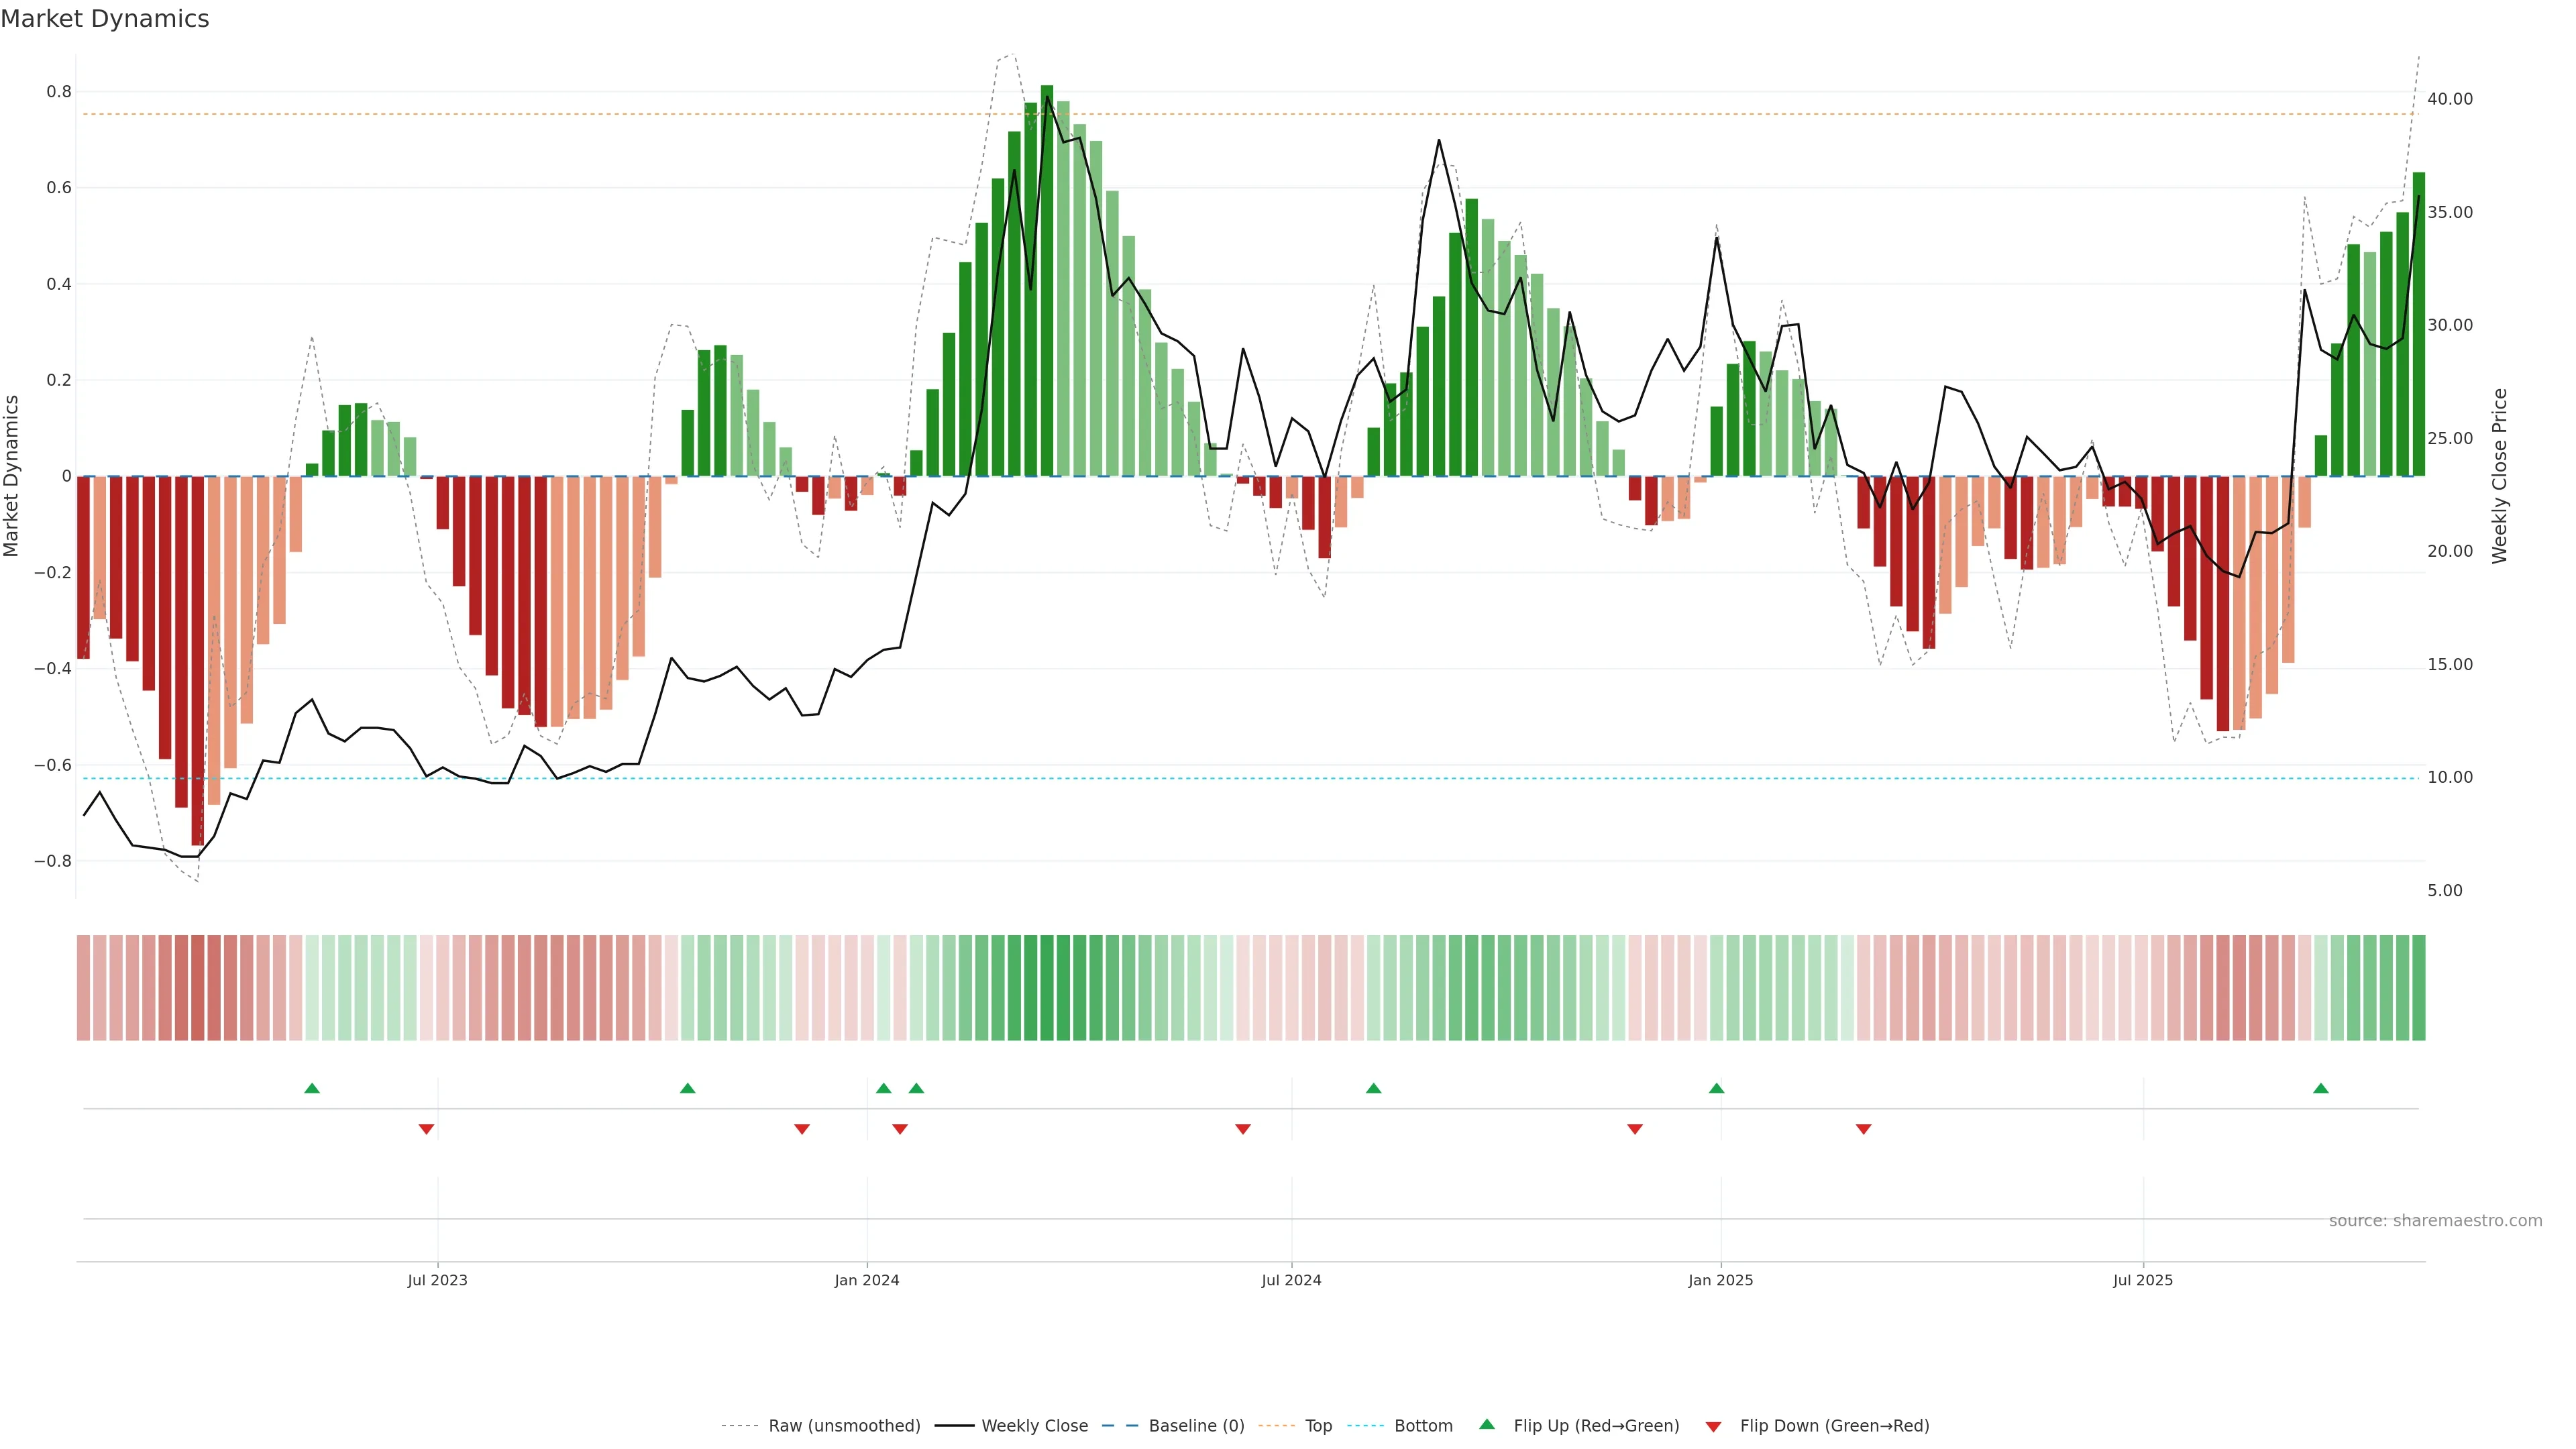Click the Weekly Close Price axis title
This screenshot has width=2576, height=1449.
coord(2500,476)
